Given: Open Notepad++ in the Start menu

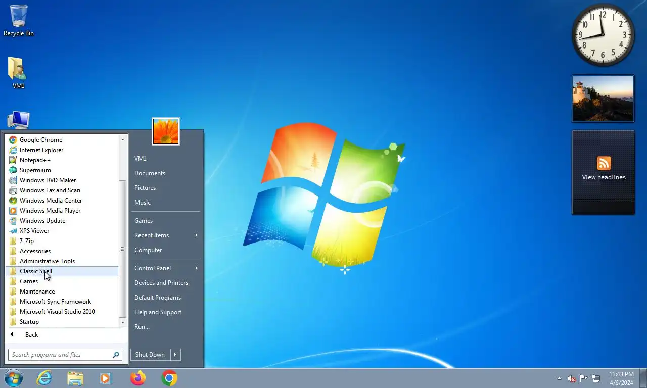Looking at the screenshot, I should point(62,160).
